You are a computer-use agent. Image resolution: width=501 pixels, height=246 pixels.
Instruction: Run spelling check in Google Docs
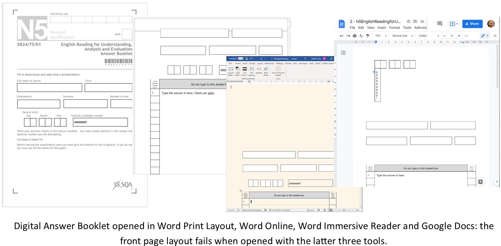coord(361,36)
